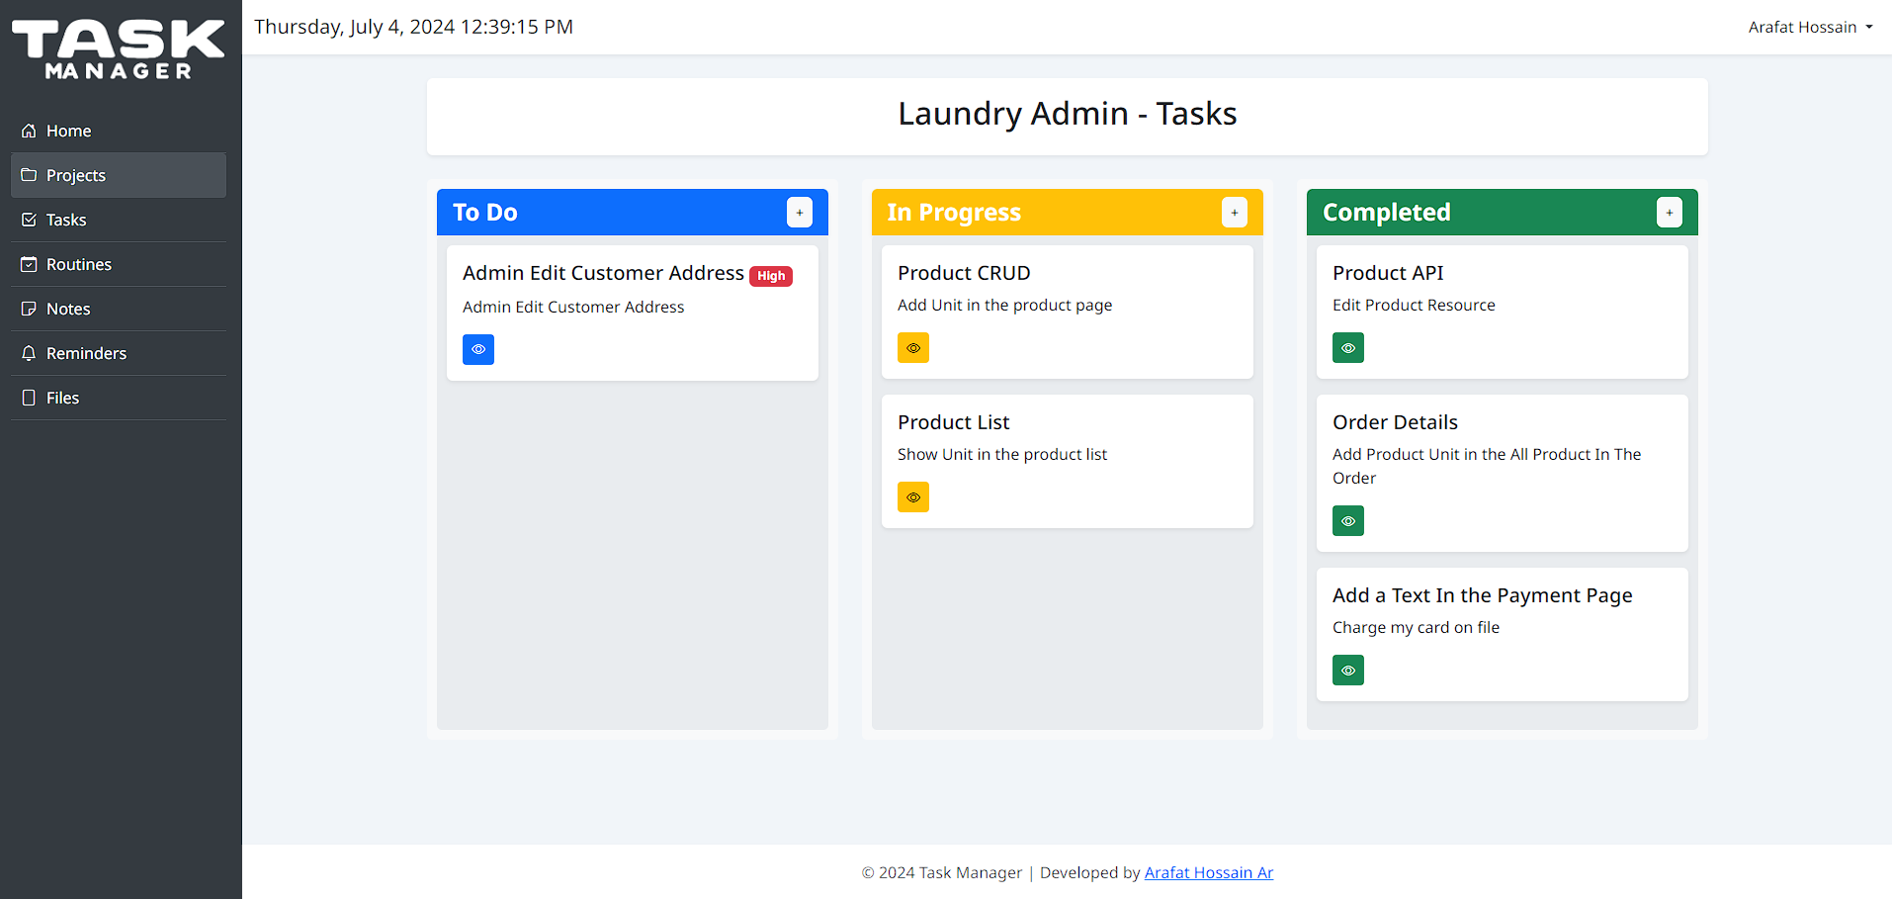Show details of the Product CRUD task
Screen dimensions: 1892x899
912,347
